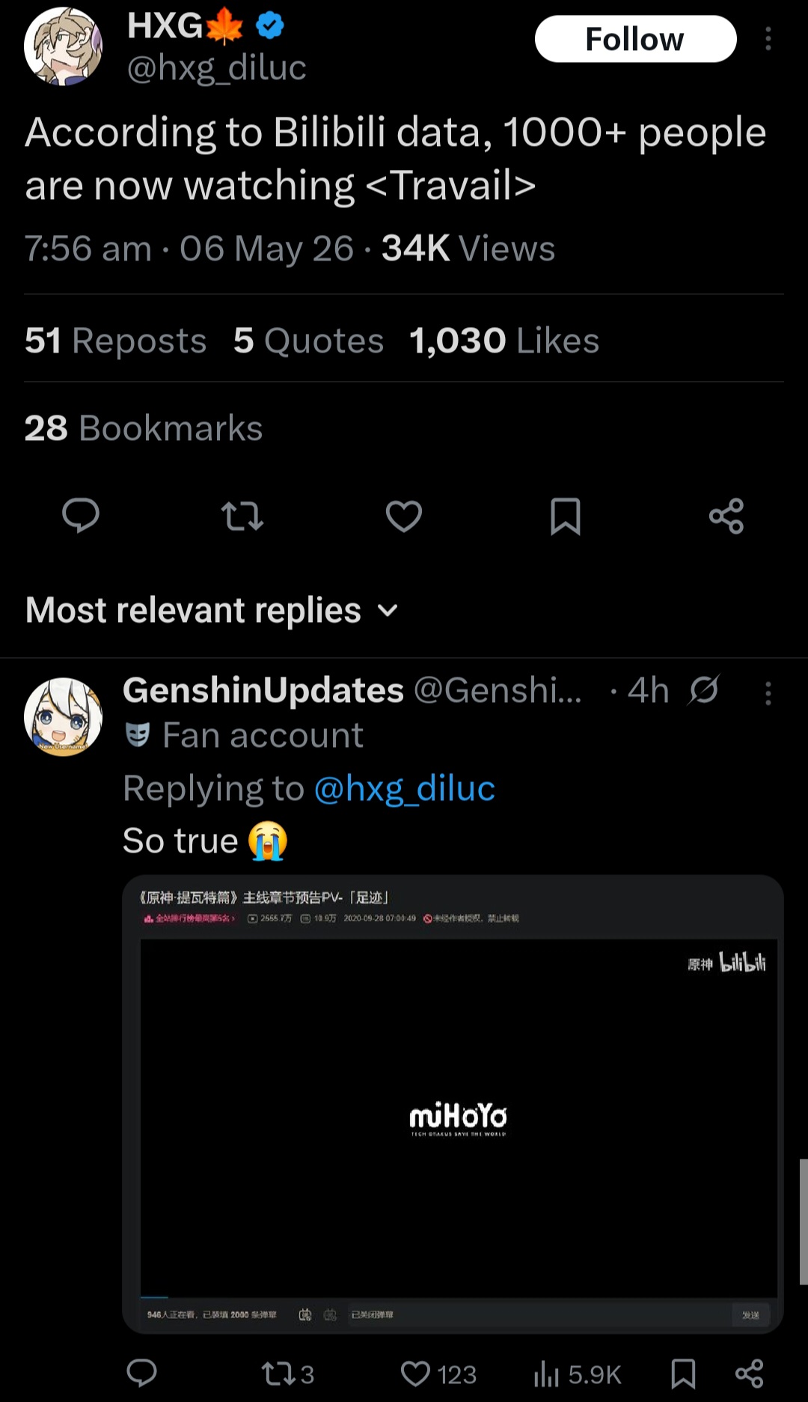The width and height of the screenshot is (808, 1402).
Task: Open the @hxg_diluc mention link
Action: pos(404,788)
